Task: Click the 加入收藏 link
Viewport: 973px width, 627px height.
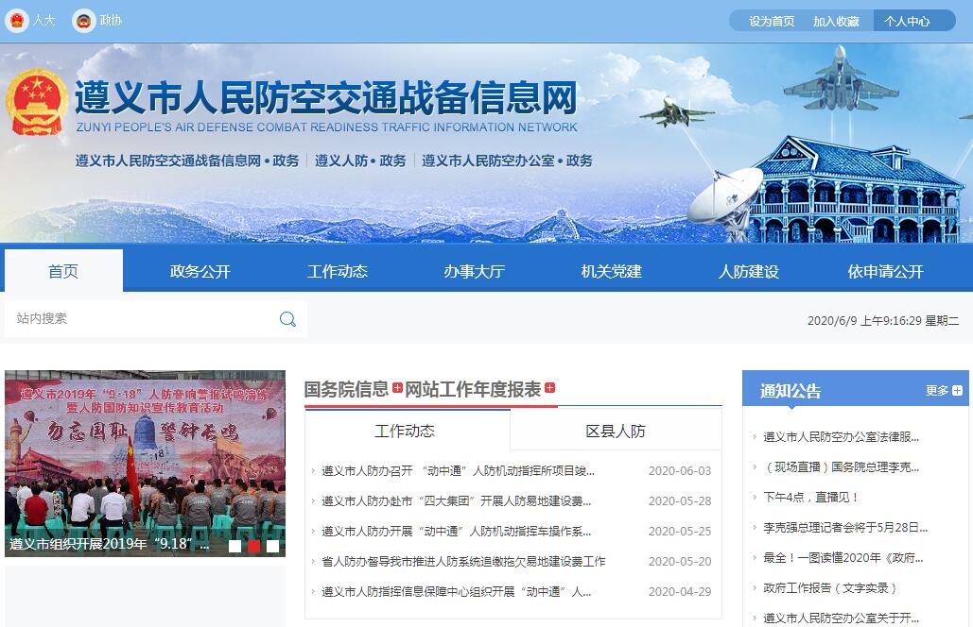Action: point(836,21)
